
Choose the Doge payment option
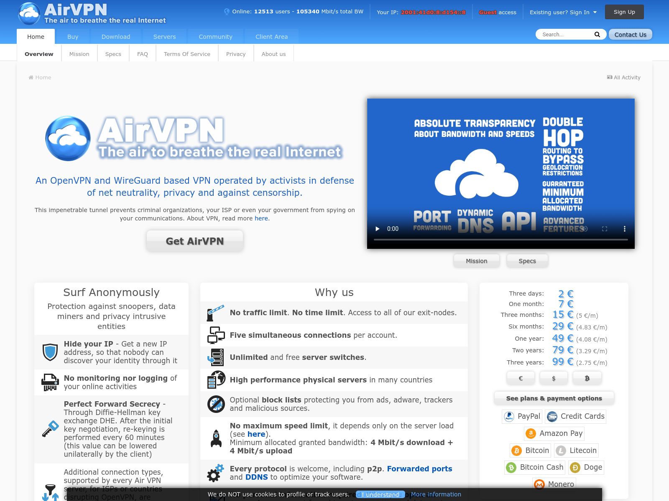[586, 467]
